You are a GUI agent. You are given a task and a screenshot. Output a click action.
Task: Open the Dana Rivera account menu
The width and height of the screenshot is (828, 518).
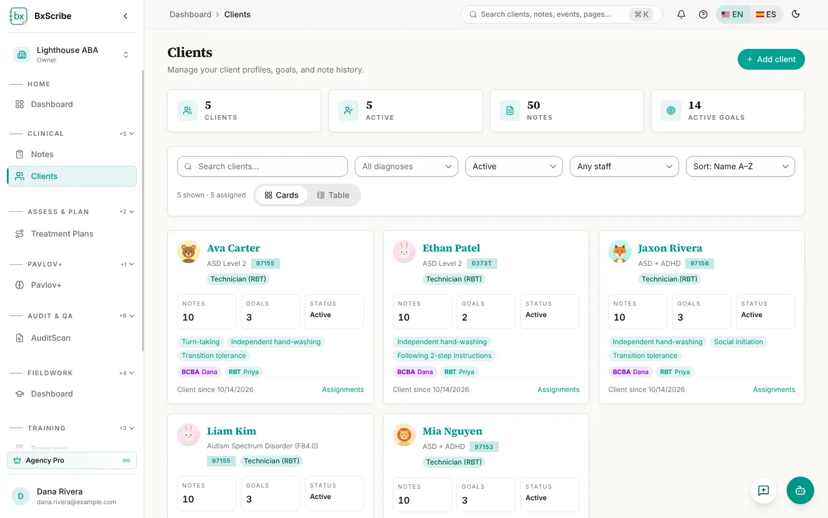coord(72,496)
